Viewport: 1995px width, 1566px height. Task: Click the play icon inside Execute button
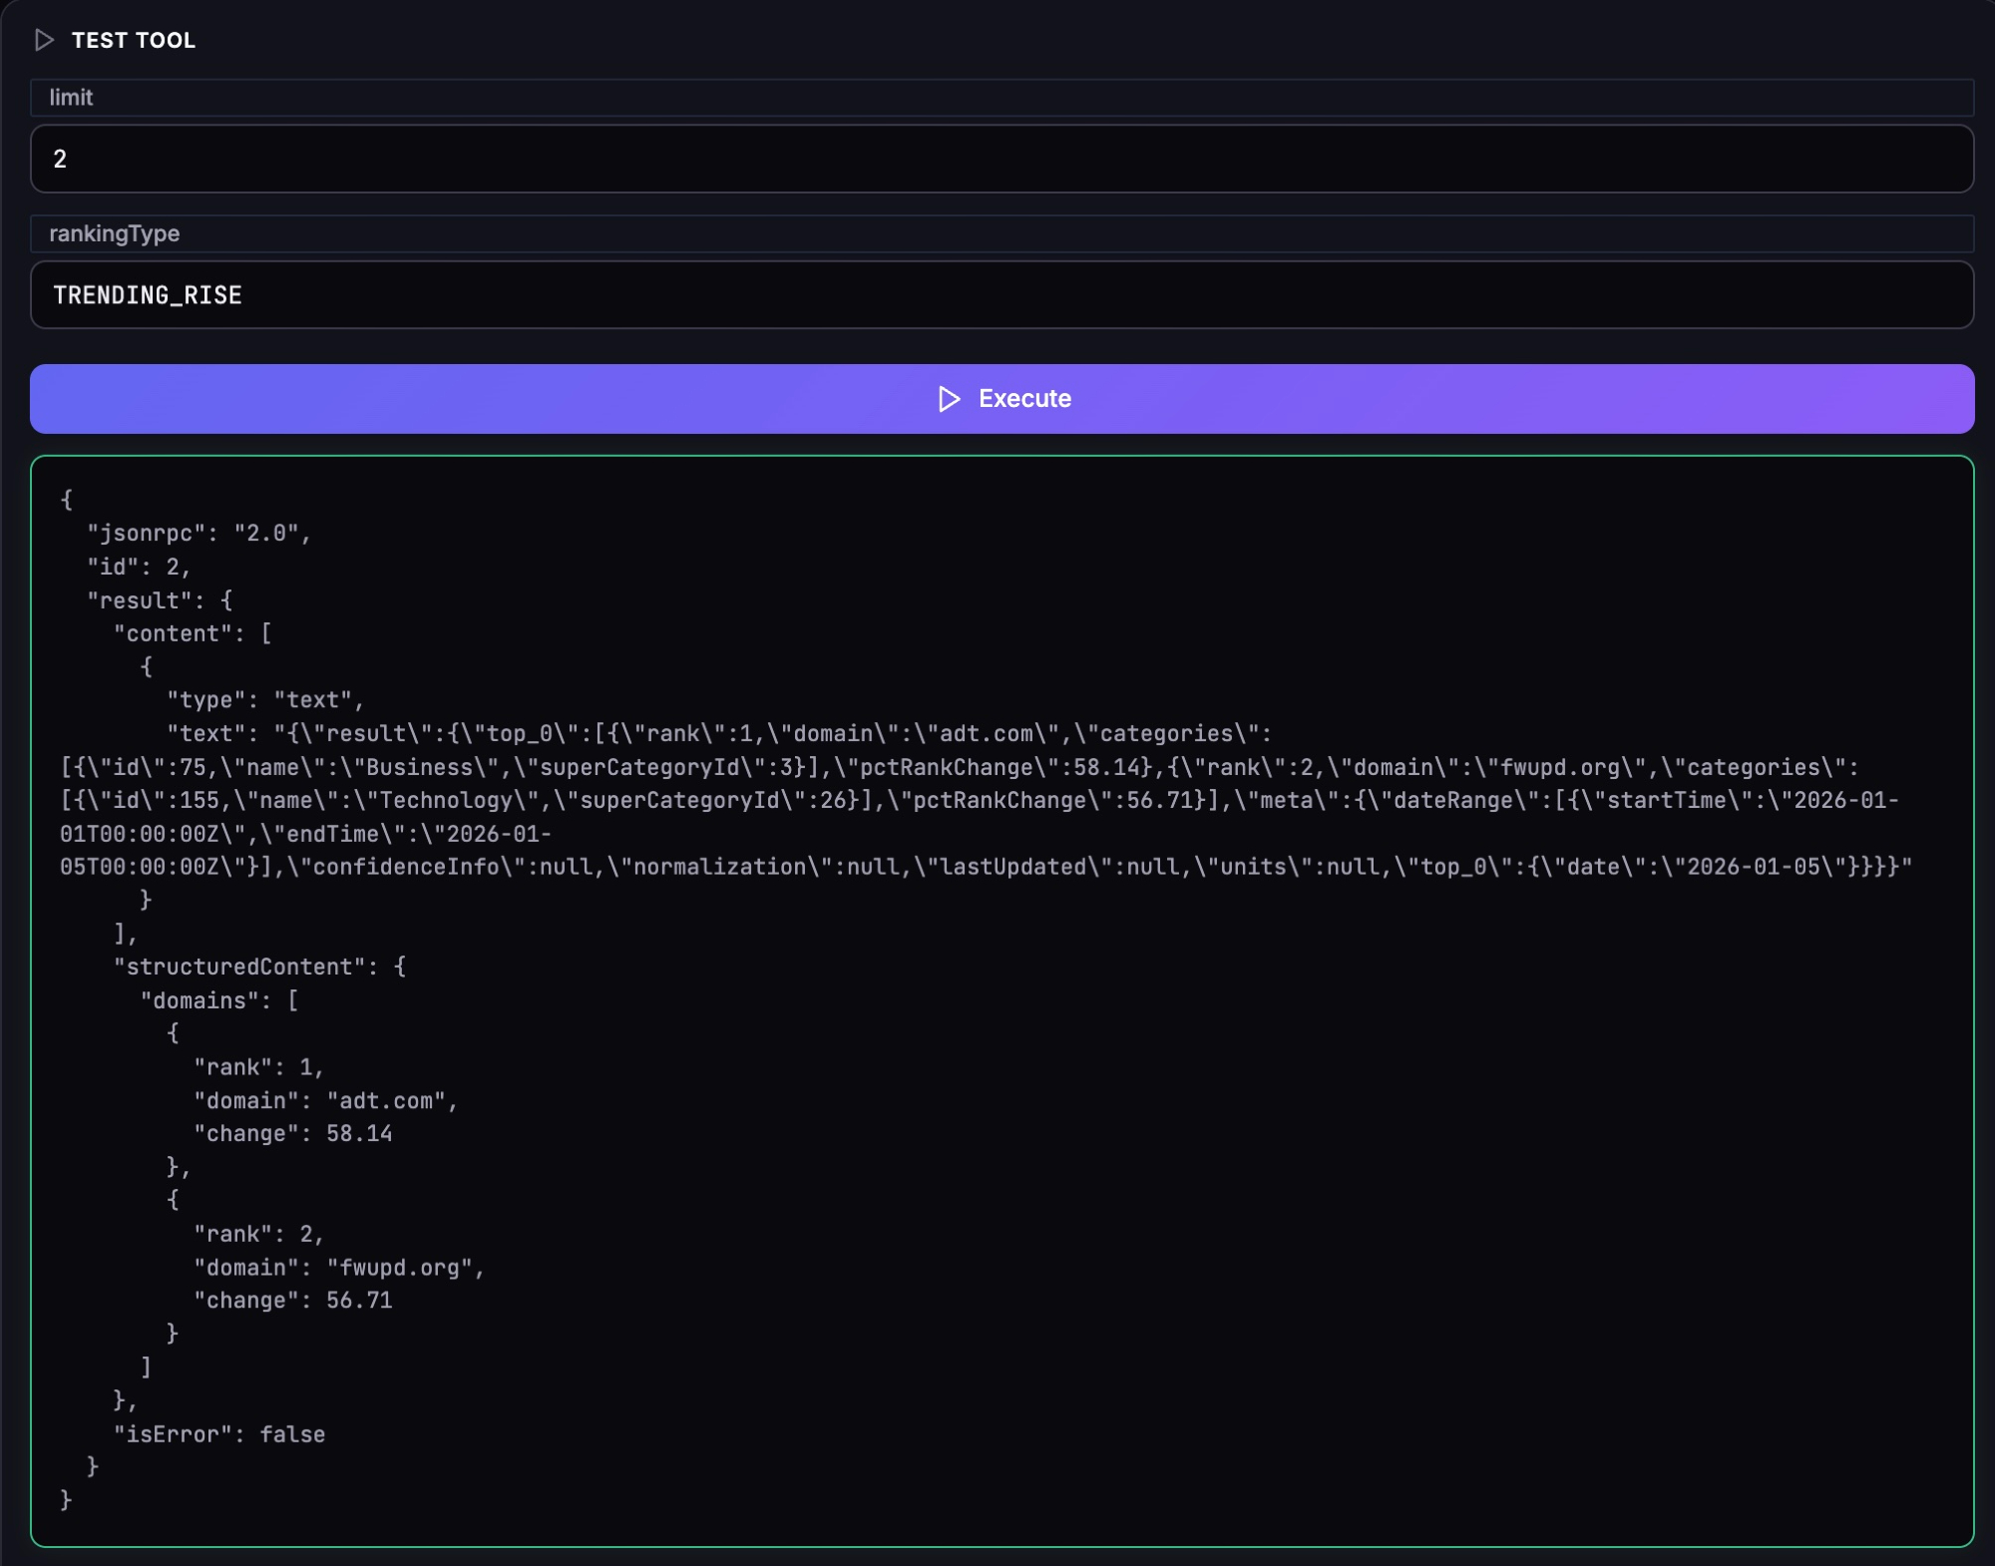(949, 399)
